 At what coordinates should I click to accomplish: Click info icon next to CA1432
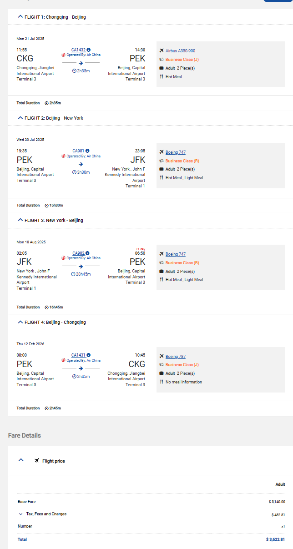coord(89,50)
